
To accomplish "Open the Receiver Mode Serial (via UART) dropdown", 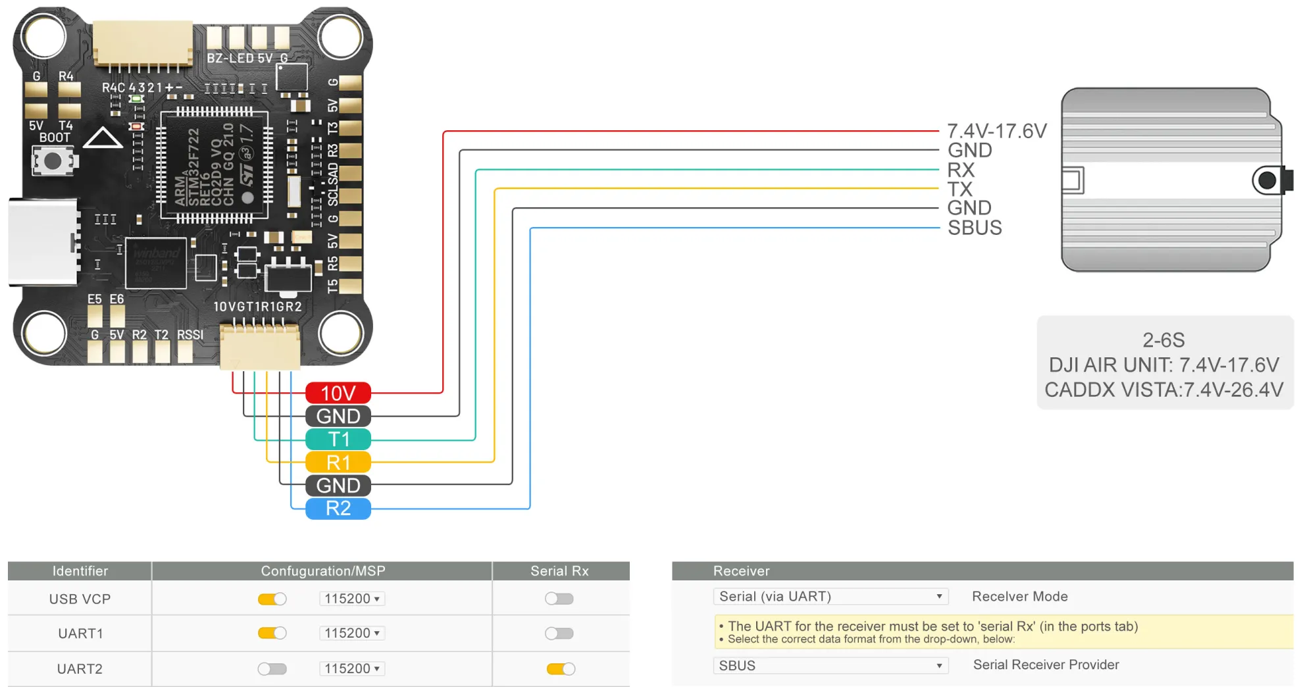I will click(x=830, y=596).
